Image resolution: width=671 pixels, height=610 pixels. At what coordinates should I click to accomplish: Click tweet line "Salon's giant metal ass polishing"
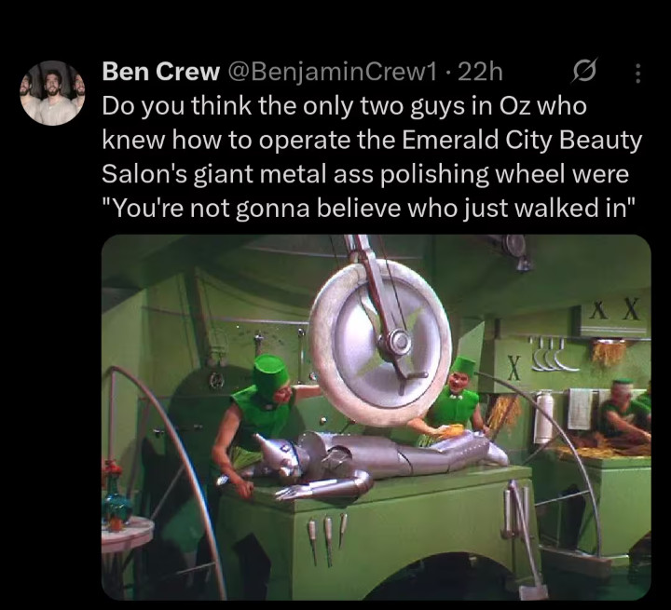tap(365, 174)
